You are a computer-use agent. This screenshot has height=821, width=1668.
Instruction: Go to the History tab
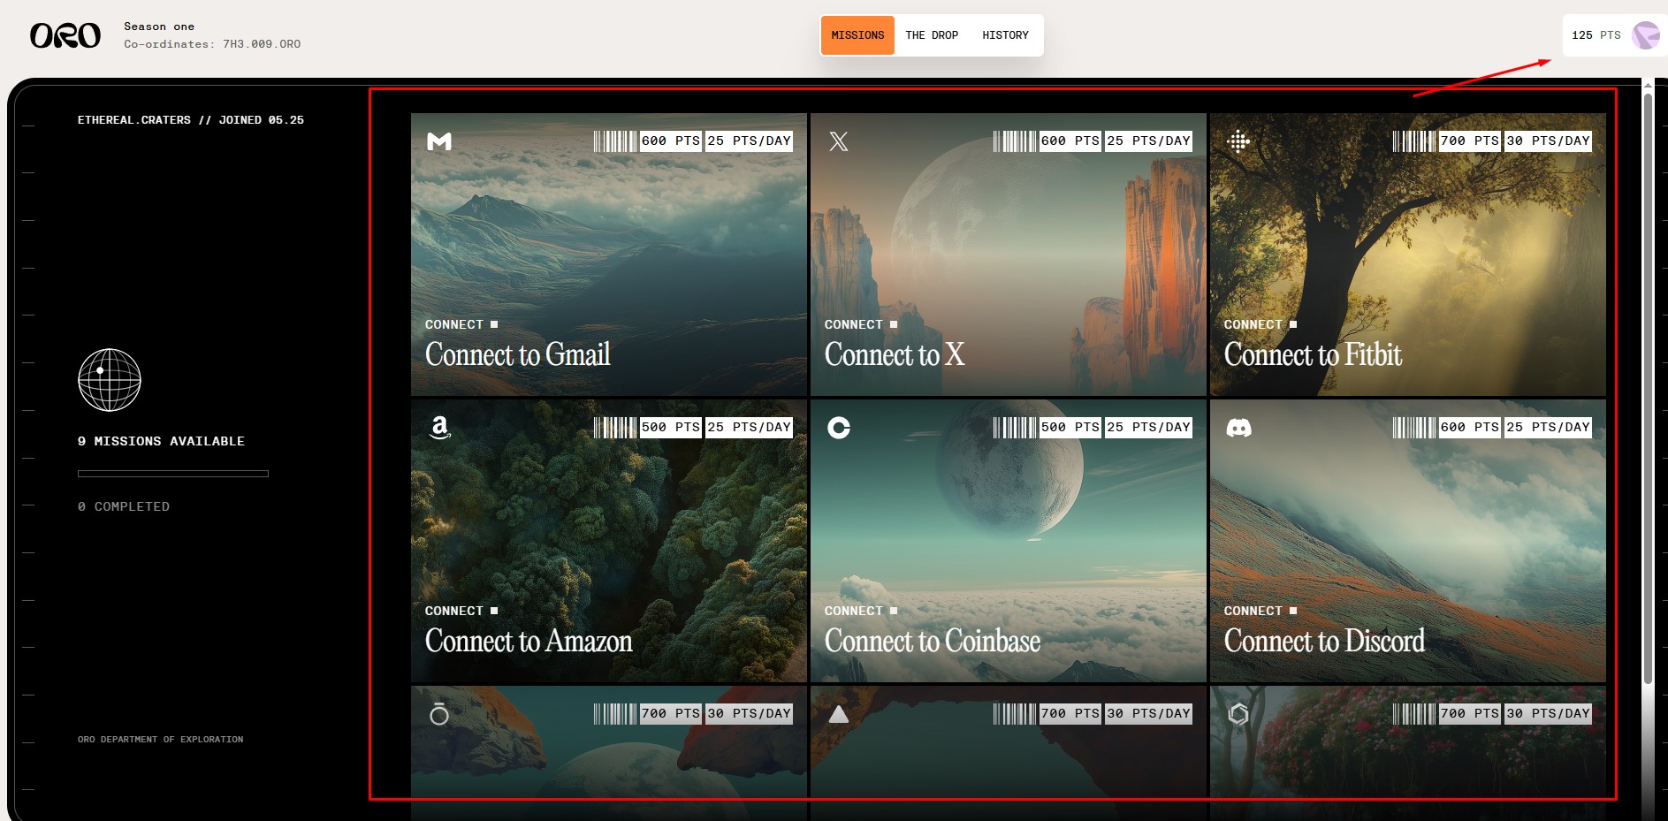click(x=1005, y=35)
